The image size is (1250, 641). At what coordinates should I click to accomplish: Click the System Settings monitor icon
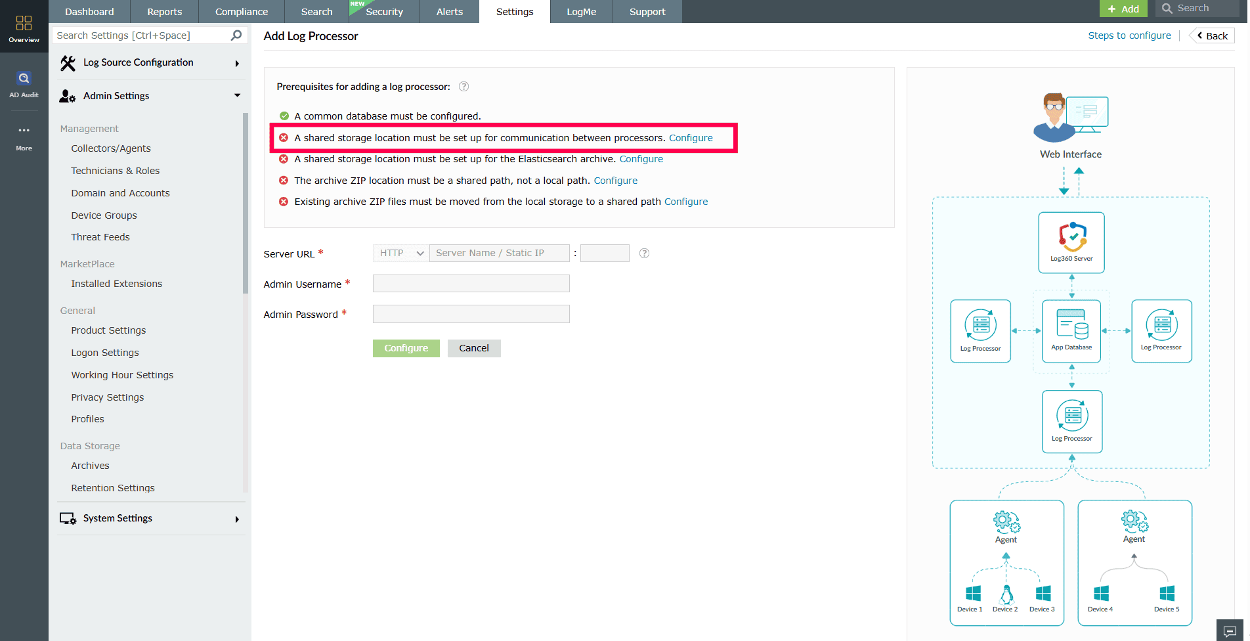pyautogui.click(x=68, y=519)
